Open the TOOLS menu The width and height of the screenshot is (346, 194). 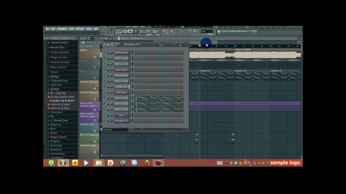coord(89,29)
